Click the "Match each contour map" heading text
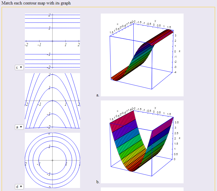This screenshot has height=191, width=217. coord(36,3)
